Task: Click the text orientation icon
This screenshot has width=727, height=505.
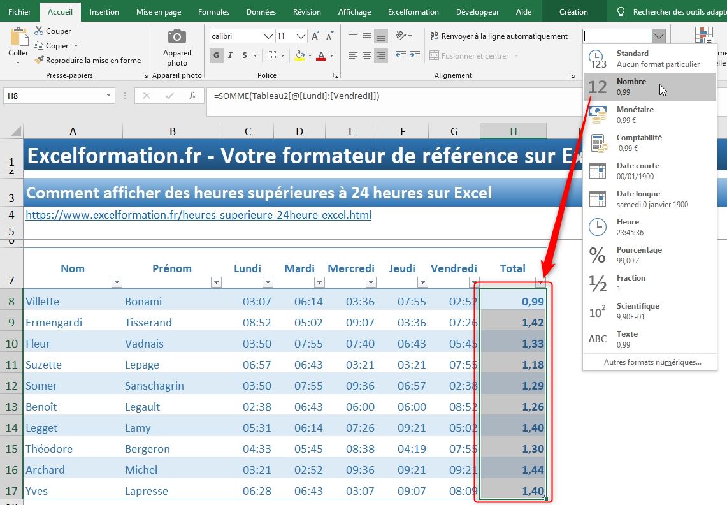Action: pos(401,35)
